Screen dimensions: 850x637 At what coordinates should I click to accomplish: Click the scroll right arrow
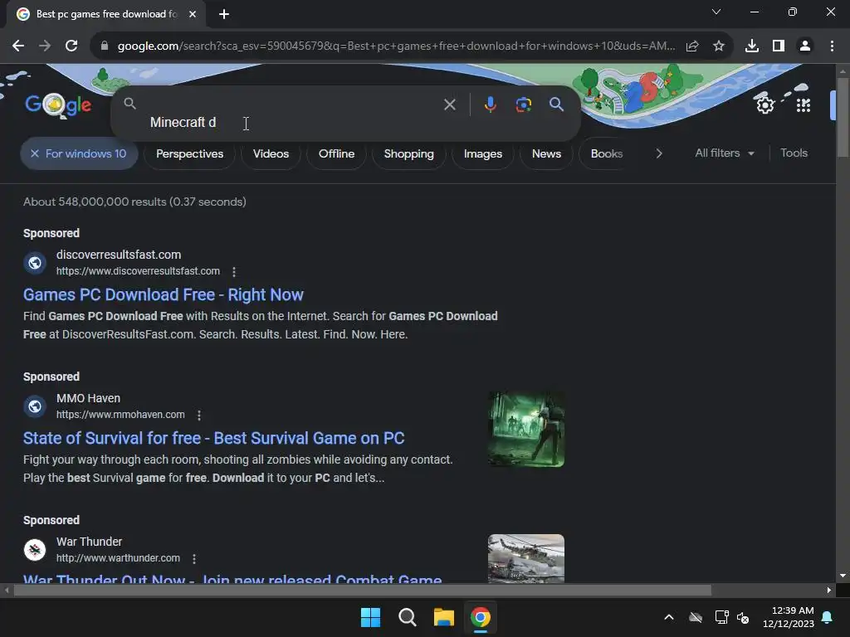(x=829, y=591)
